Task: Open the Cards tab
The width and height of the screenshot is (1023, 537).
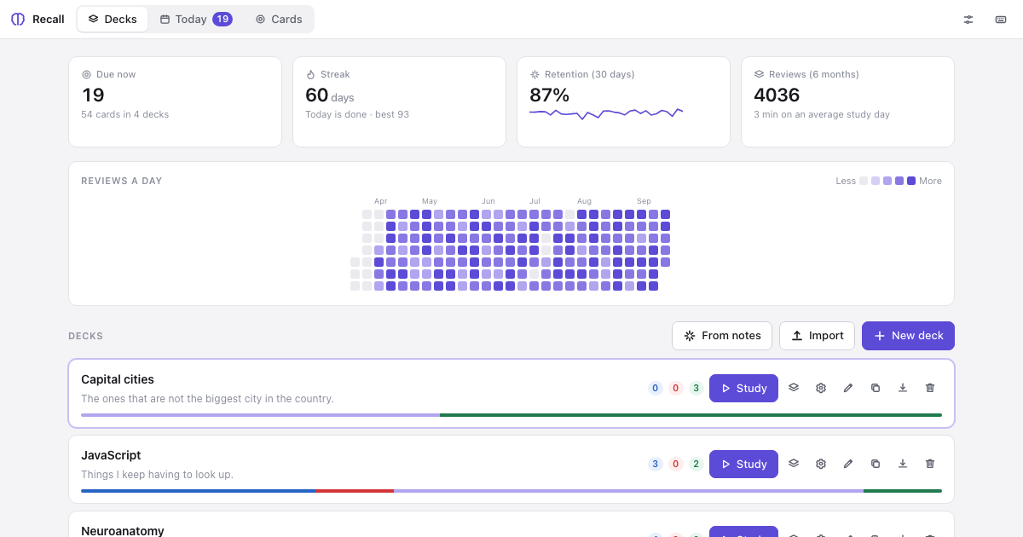Action: click(279, 20)
